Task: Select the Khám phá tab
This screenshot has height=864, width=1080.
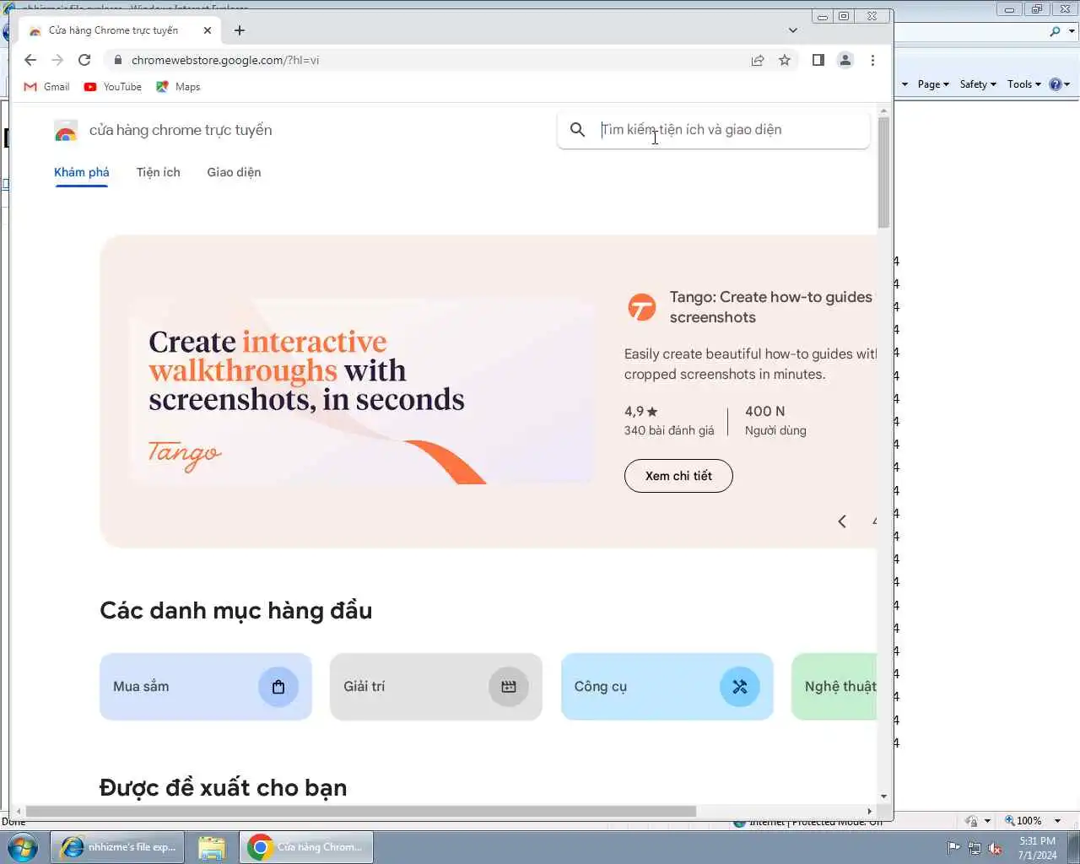Action: [82, 172]
